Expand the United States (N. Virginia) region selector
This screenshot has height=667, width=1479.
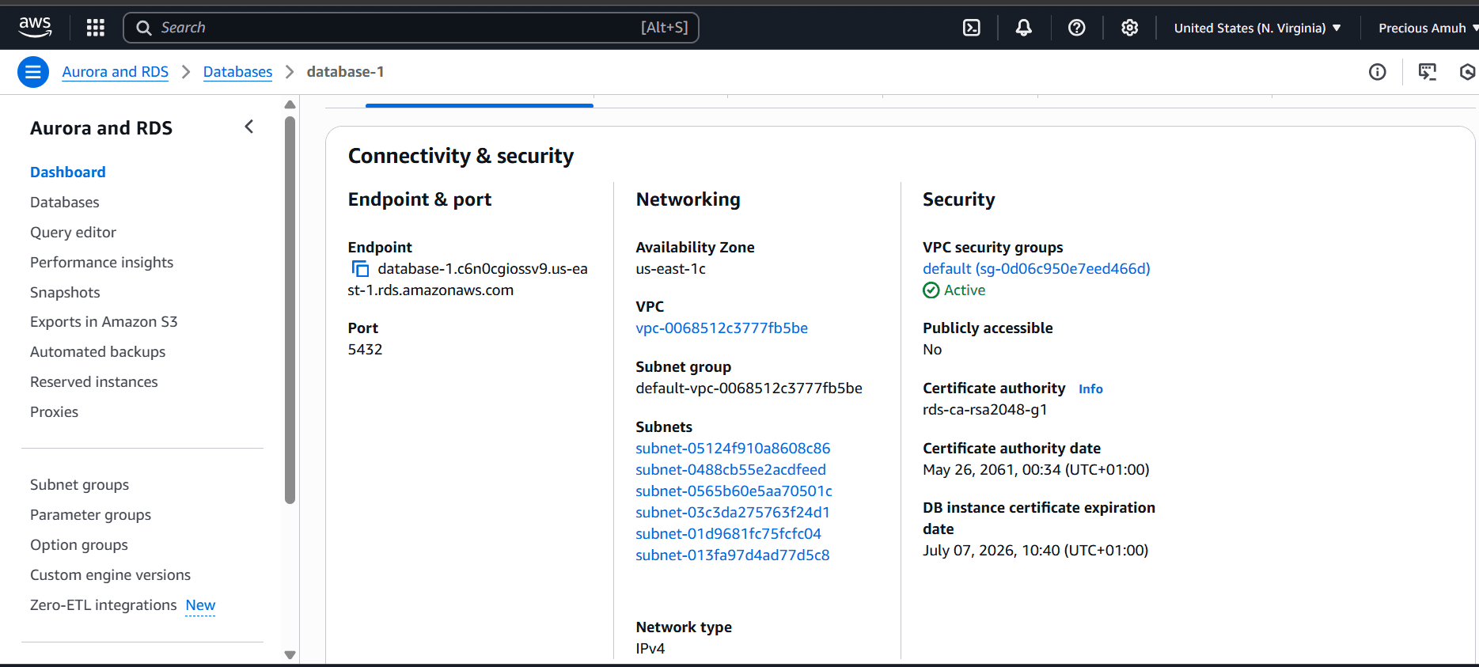click(x=1257, y=28)
